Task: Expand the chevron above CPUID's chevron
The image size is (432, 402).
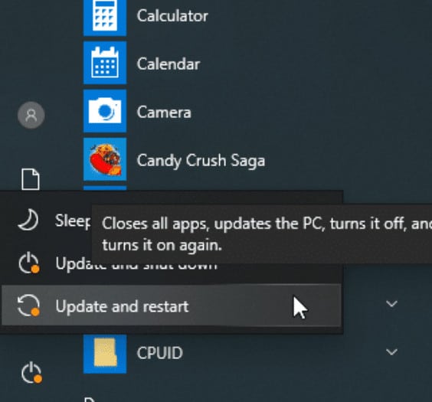Action: pos(391,304)
